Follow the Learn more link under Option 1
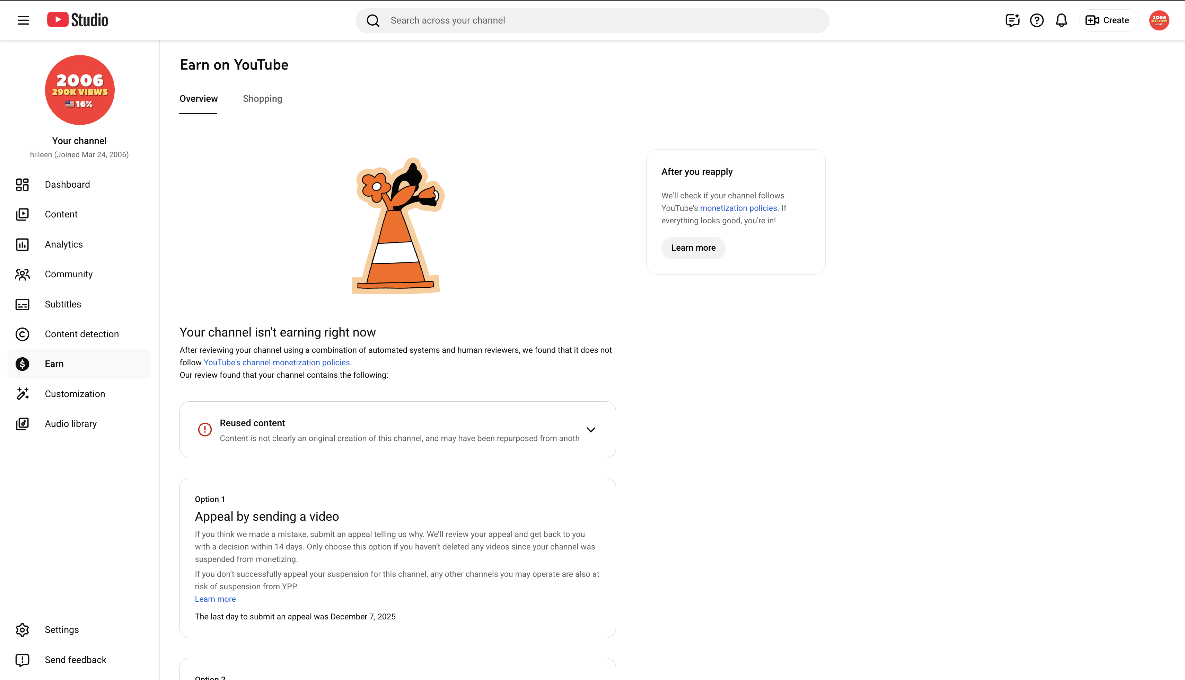This screenshot has width=1185, height=680. [x=216, y=599]
